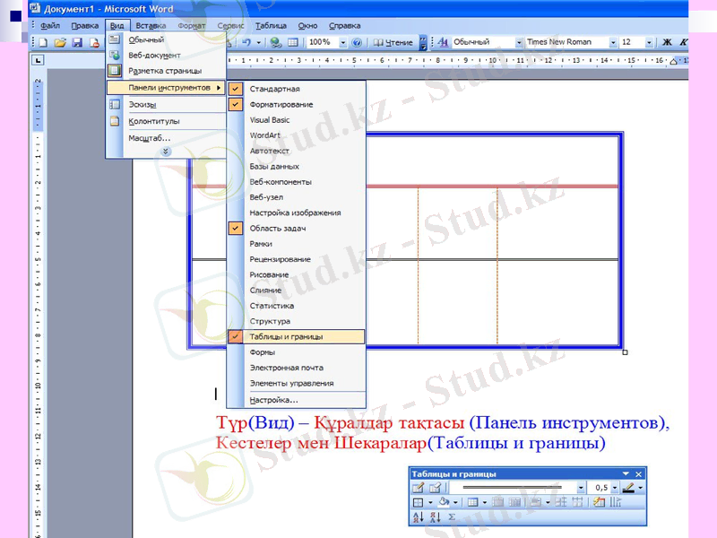
Task: Click the Open folder icon
Action: 60,42
